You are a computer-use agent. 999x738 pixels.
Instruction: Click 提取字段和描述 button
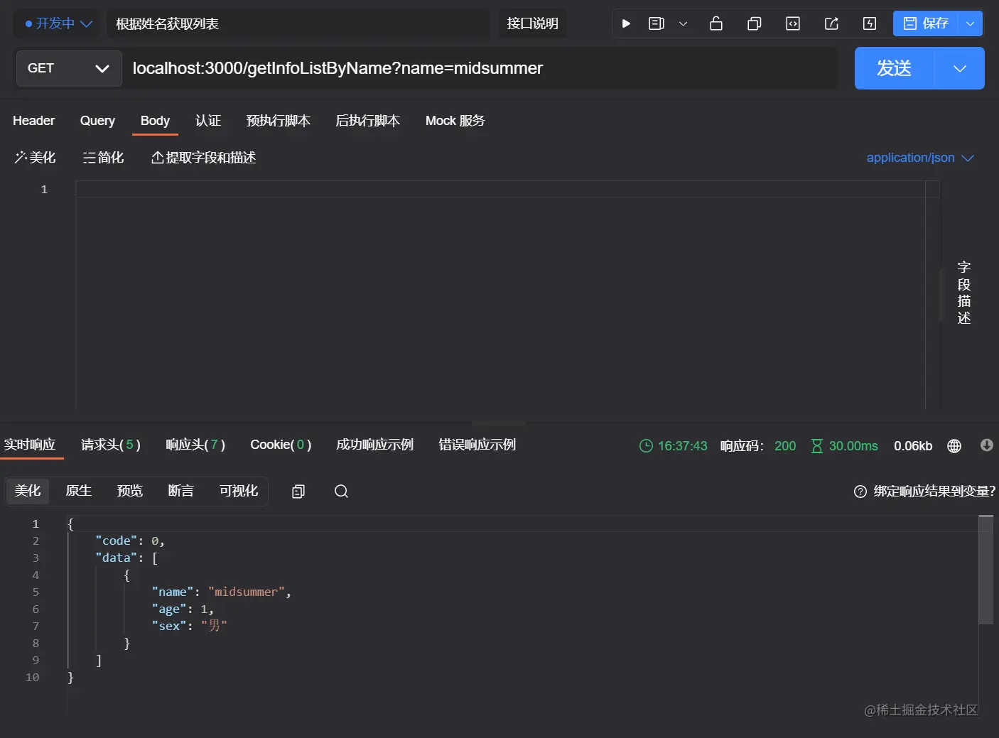point(203,158)
